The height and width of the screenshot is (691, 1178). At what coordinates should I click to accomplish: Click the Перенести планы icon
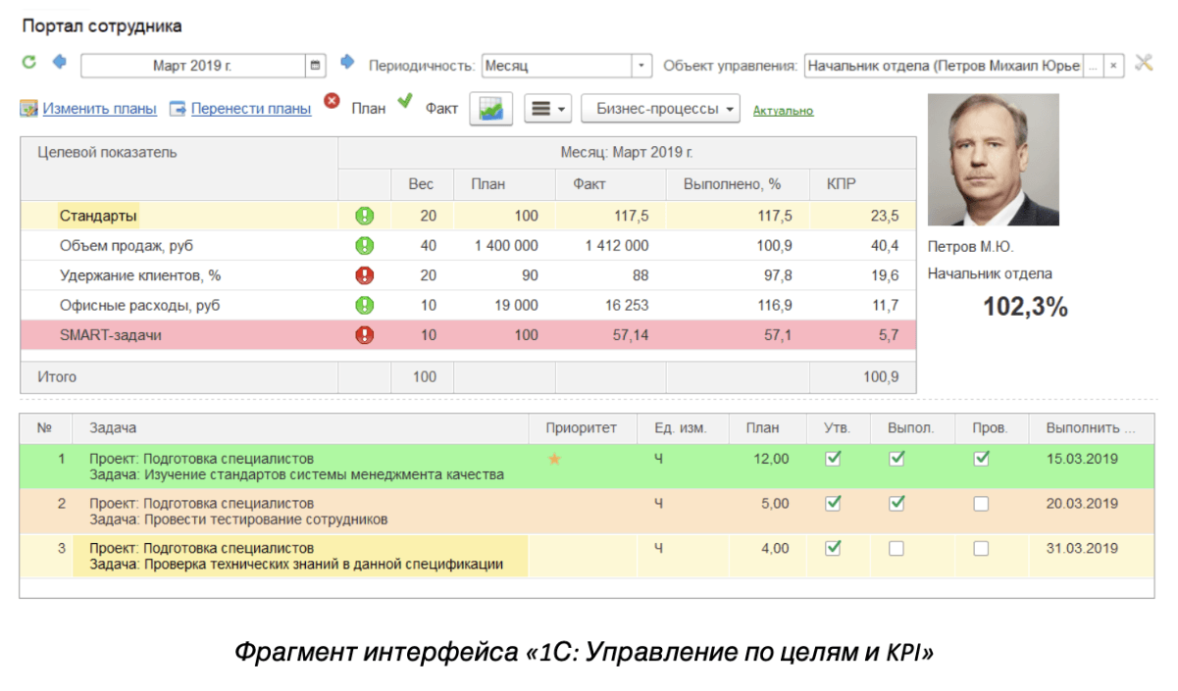(x=178, y=109)
